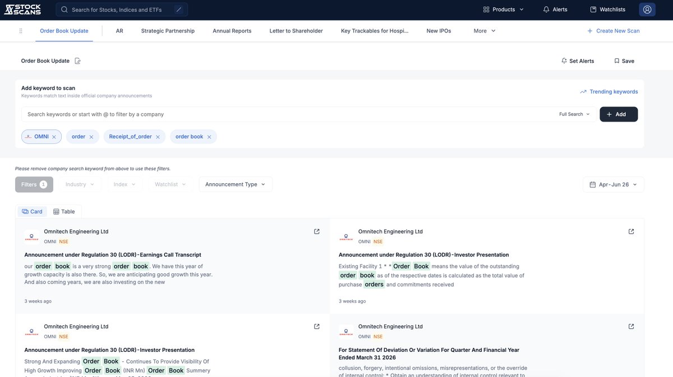The image size is (673, 377).
Task: Click the 'Add keyword to scan' heading text
Action: point(48,88)
